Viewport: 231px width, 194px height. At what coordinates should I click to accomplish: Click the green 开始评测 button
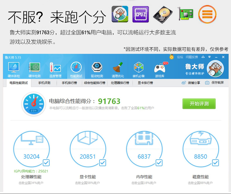(199, 104)
